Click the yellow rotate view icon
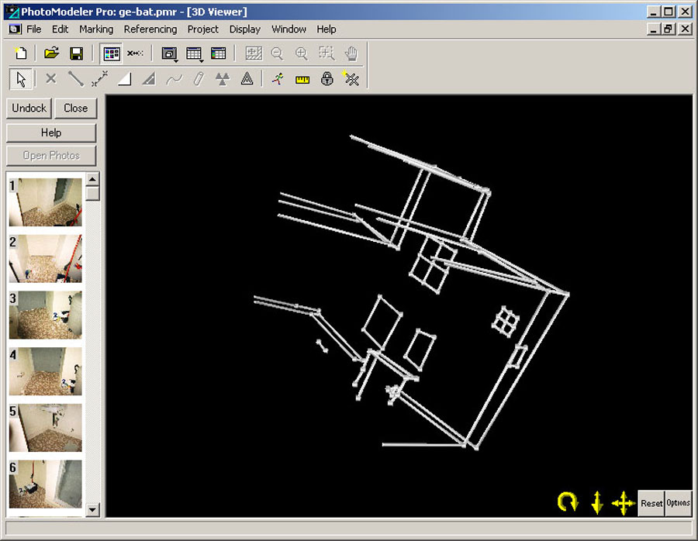 point(568,502)
